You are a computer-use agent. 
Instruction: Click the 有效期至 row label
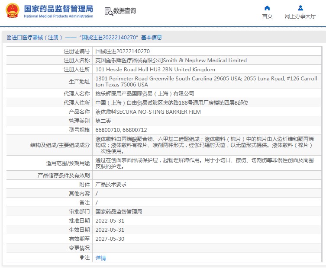79,239
